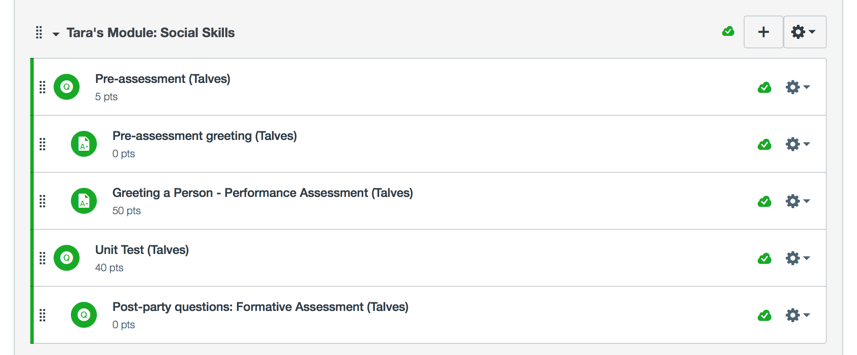Viewport: 857px width, 355px height.
Task: Click the quiz icon for Pre-assessment (Talves)
Action: tap(67, 87)
